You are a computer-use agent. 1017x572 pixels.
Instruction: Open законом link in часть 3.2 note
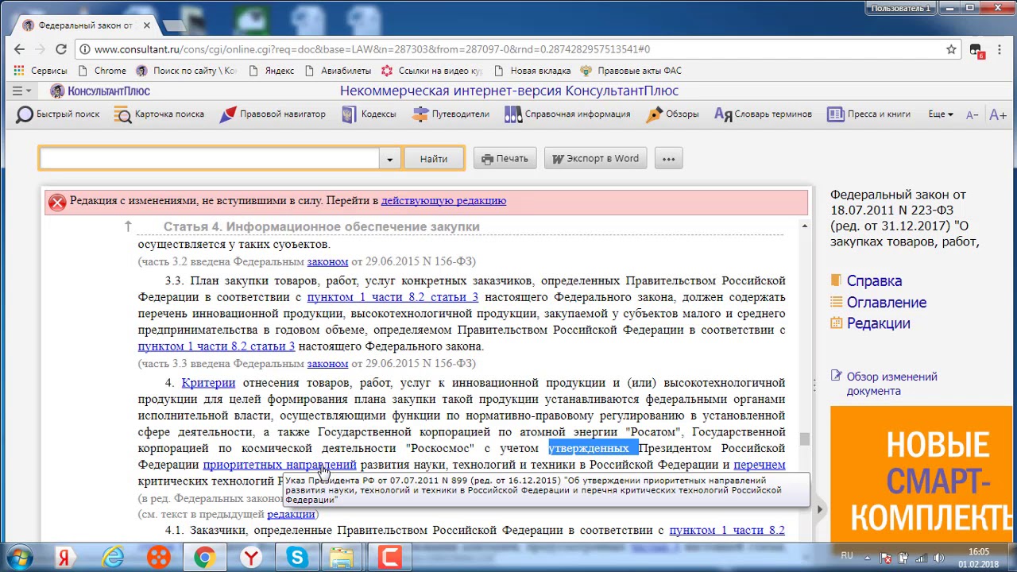coord(327,261)
